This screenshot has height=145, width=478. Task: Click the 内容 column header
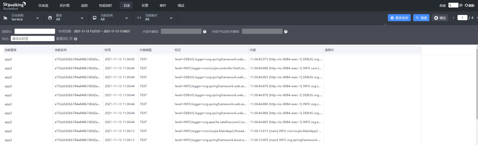(286, 50)
